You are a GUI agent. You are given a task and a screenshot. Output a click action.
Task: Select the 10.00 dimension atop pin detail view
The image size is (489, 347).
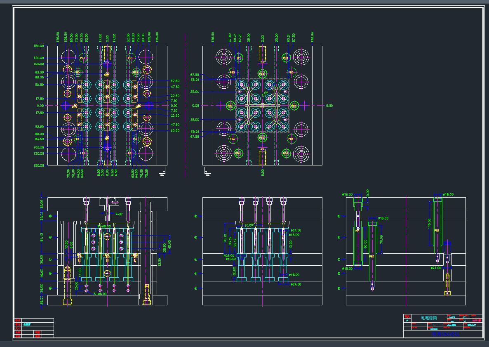point(368,193)
